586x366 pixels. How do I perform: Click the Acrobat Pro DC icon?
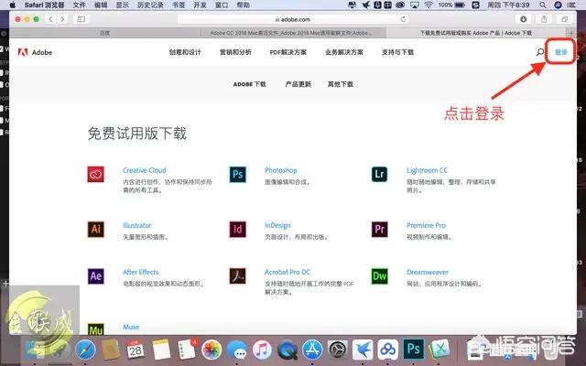tap(238, 276)
